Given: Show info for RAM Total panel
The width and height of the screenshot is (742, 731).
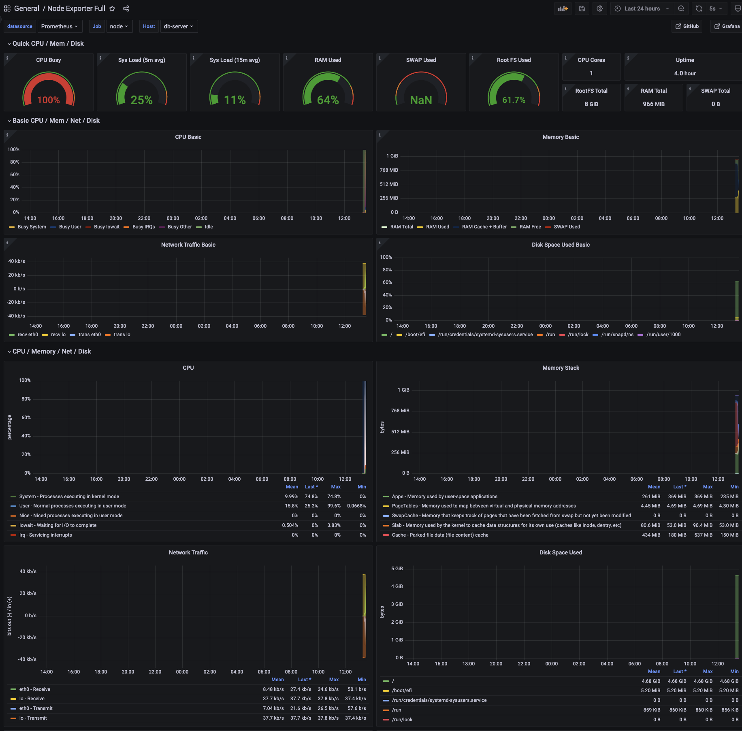Looking at the screenshot, I should pyautogui.click(x=628, y=89).
